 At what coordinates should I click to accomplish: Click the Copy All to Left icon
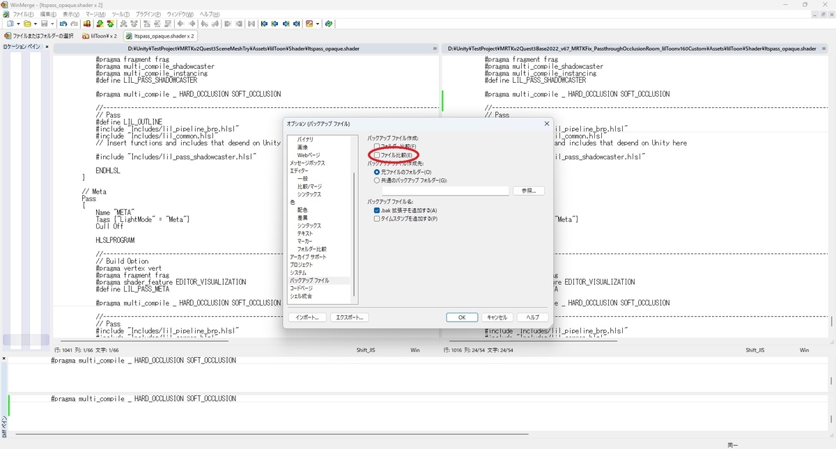tap(239, 24)
